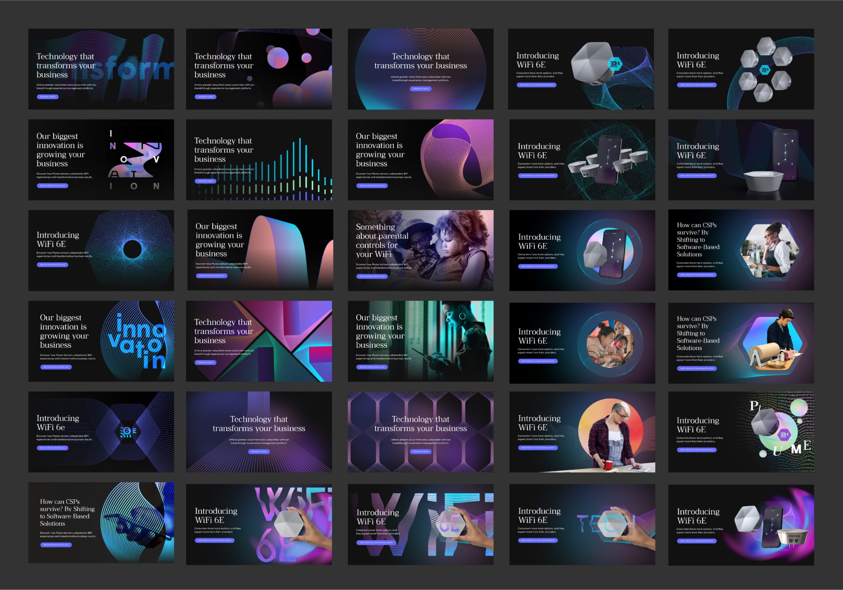Click Schedule a demo button on floating spheres banner

pos(205,97)
